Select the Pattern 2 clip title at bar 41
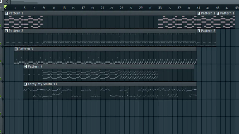This screenshot has width=239, height=134. click(208, 31)
